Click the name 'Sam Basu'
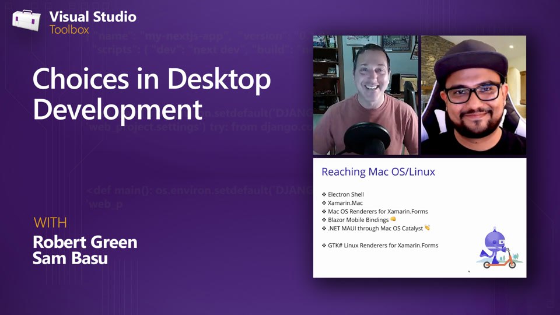This screenshot has height=315, width=560. [x=70, y=258]
